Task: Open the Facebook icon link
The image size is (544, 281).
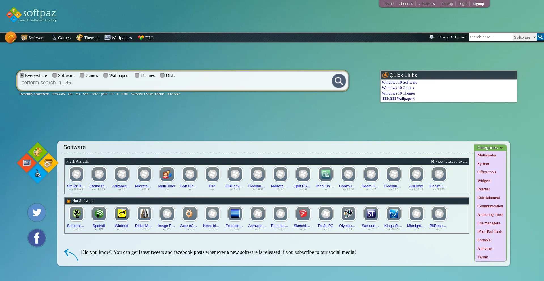Action: (37, 238)
